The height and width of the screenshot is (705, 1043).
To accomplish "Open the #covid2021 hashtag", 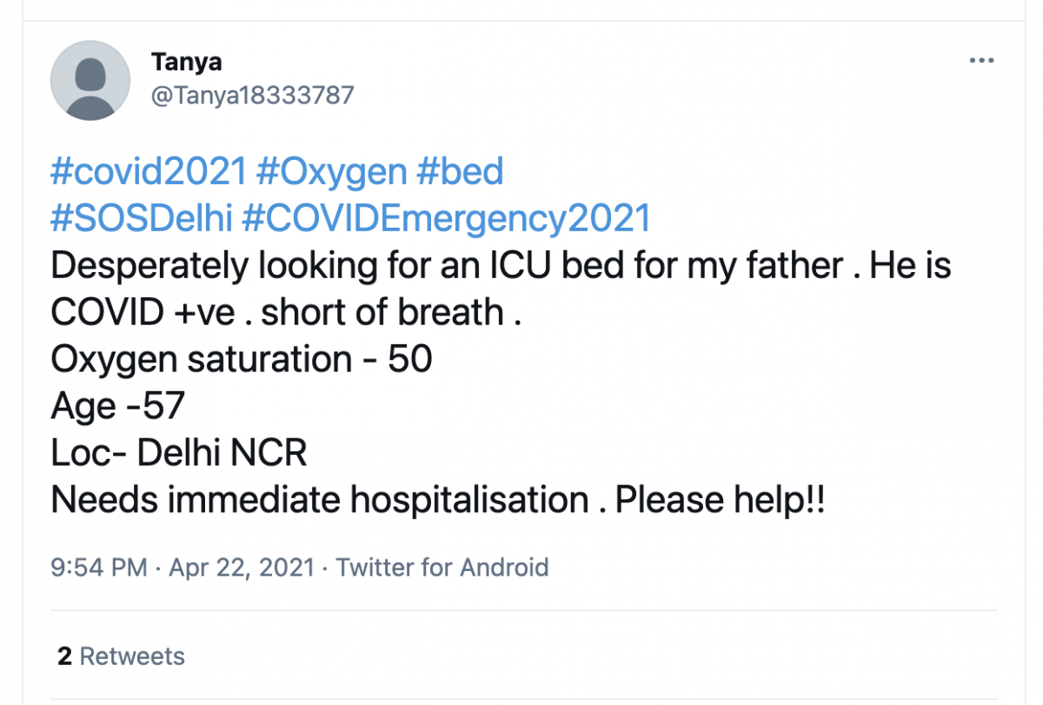I will click(149, 172).
